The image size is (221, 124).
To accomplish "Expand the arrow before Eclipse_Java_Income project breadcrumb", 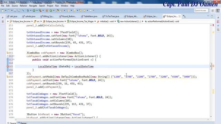I will pos(8,21).
